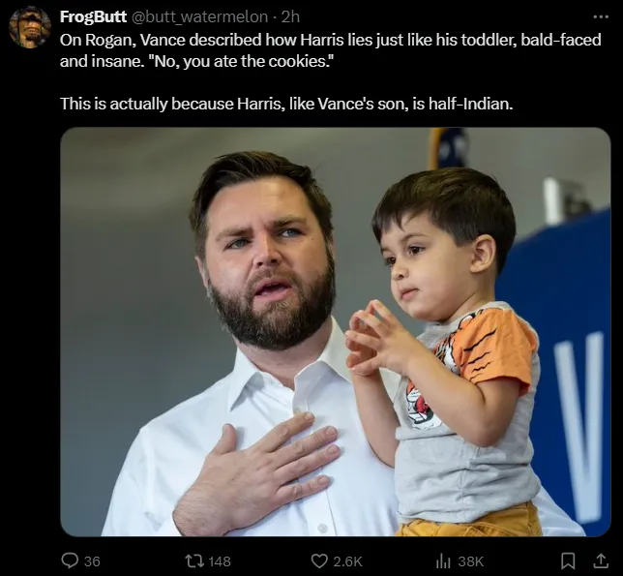Go to the @butt_watermelon handle

tap(198, 16)
